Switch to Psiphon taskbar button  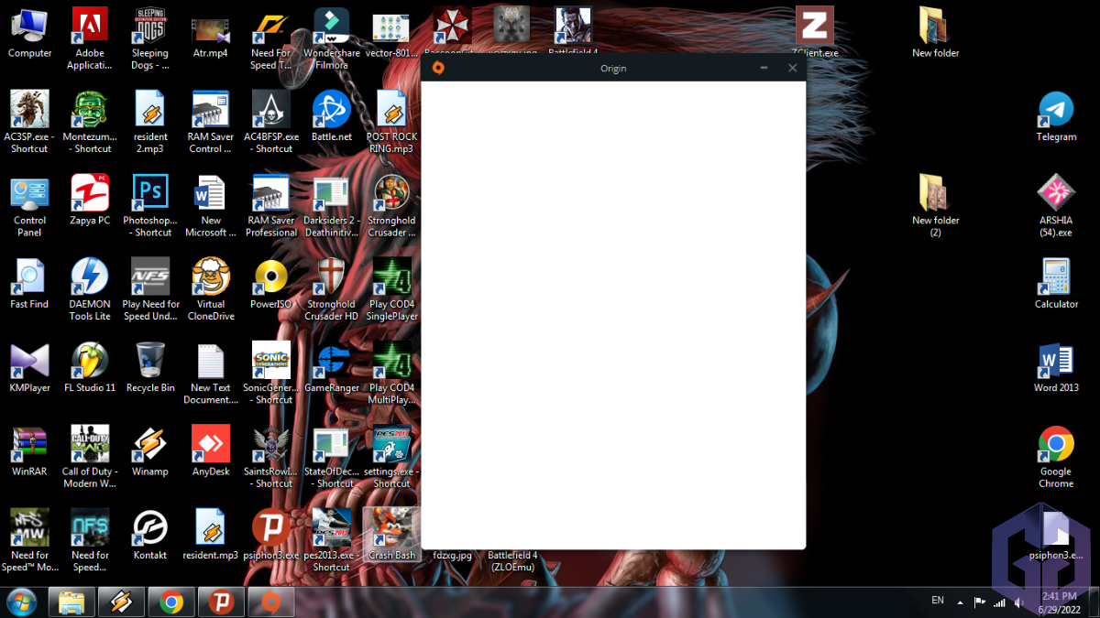(220, 602)
